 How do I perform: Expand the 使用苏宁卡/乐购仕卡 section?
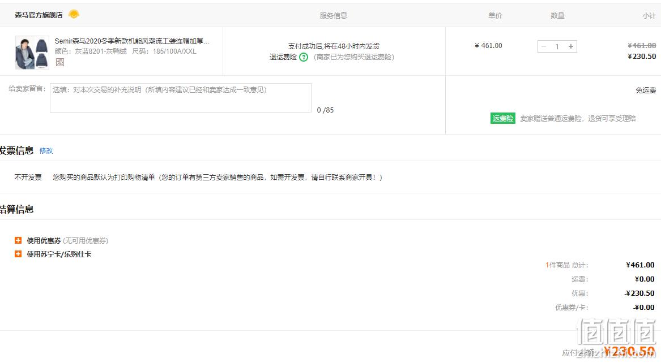18,254
